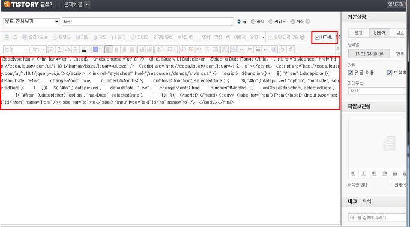Click the URL insert button
The width and height of the screenshot is (410, 227).
199,49
